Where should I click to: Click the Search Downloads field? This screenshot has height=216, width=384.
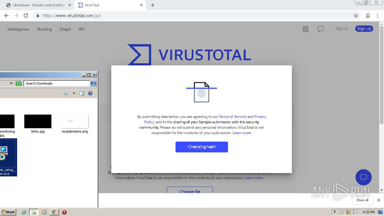pos(57,83)
